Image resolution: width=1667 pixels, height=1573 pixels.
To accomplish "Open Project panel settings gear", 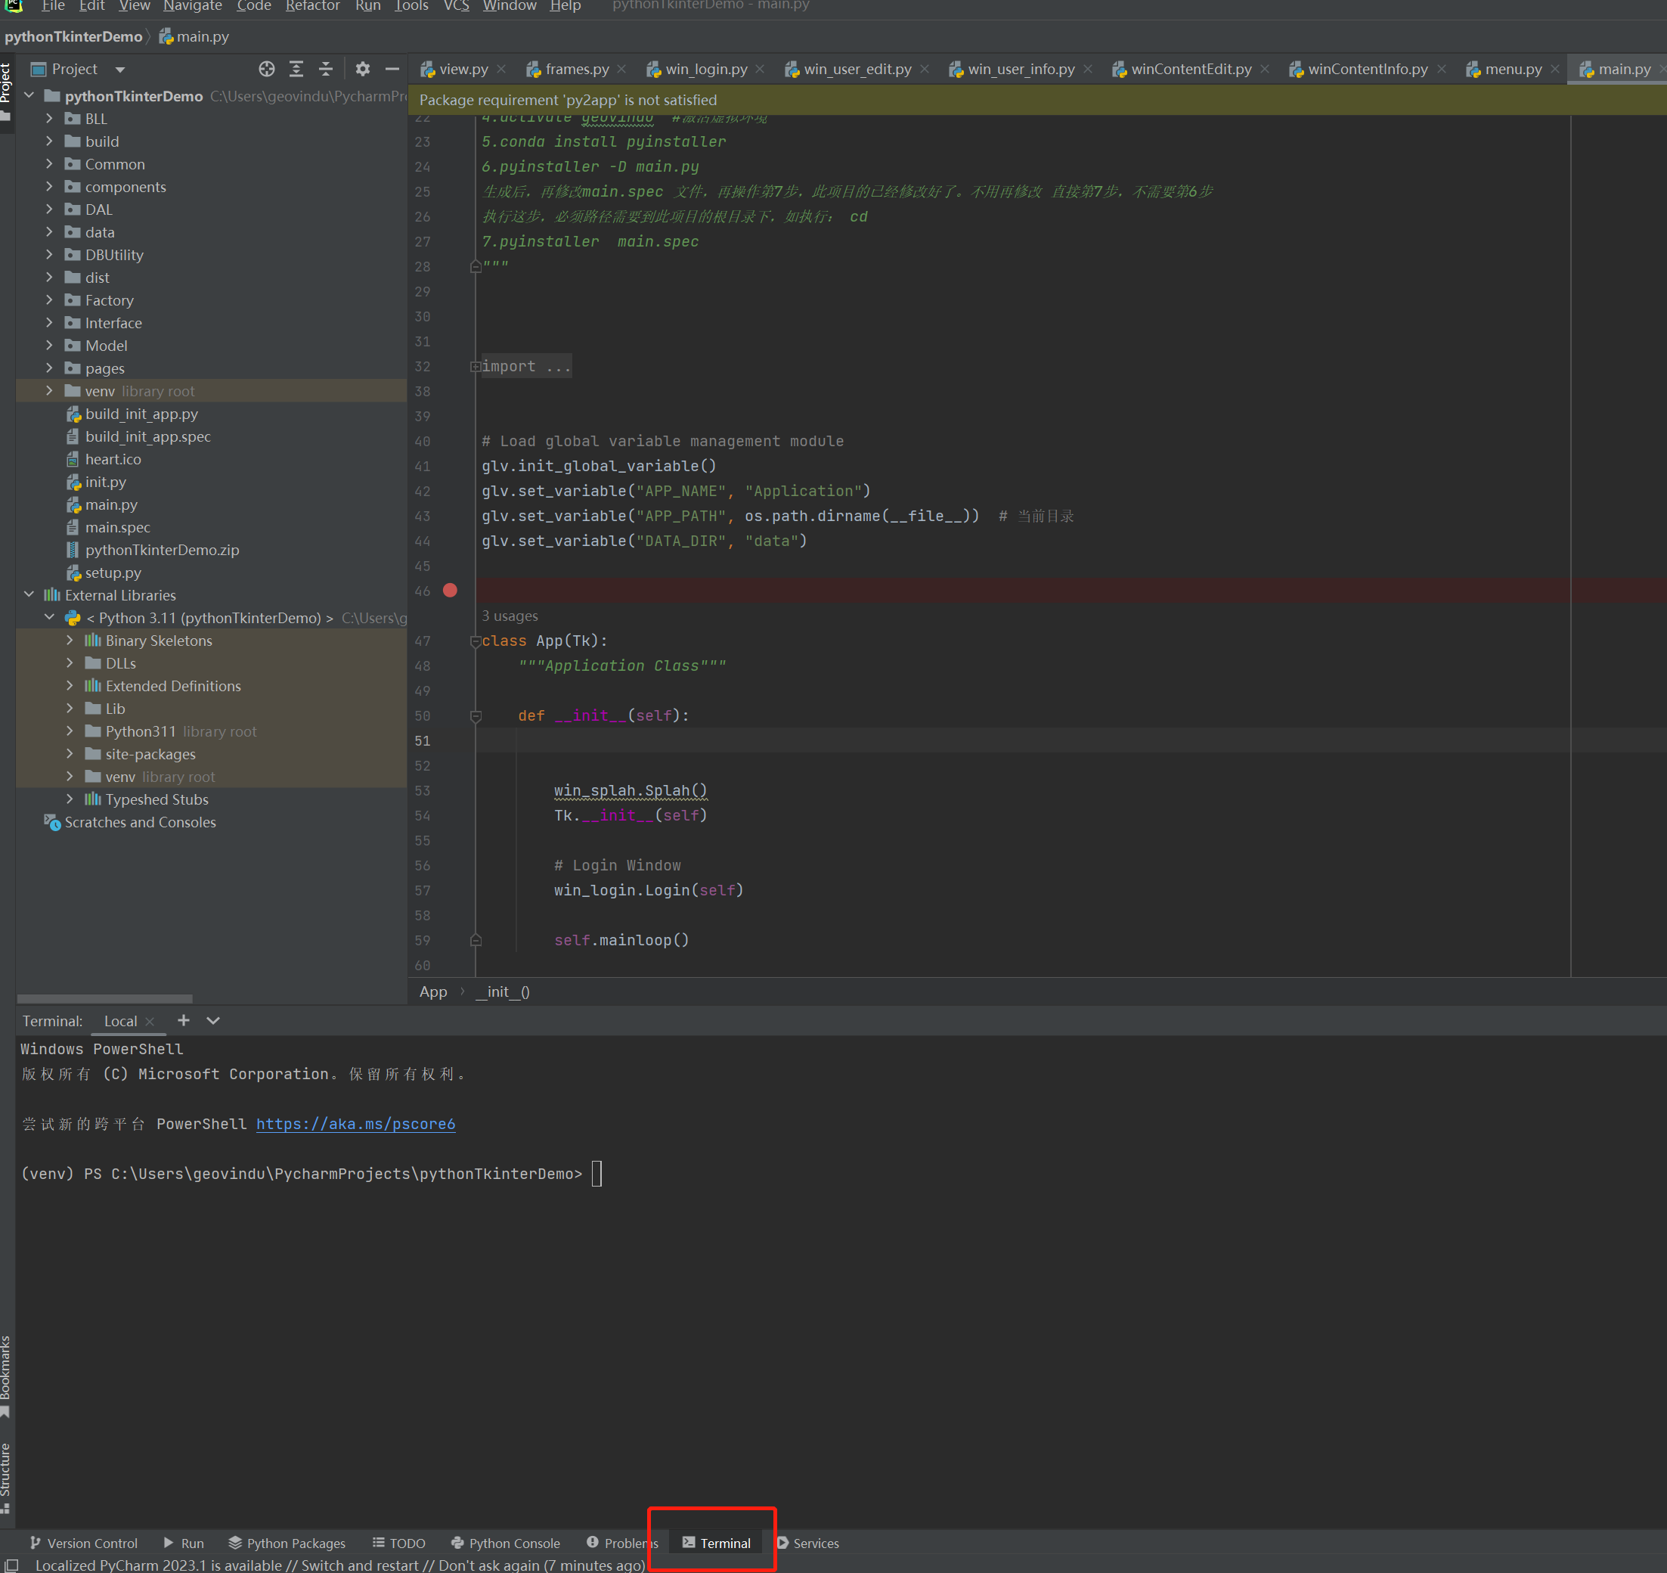I will (362, 69).
